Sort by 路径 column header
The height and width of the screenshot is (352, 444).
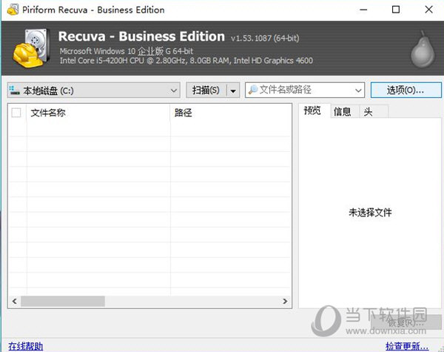pos(231,113)
